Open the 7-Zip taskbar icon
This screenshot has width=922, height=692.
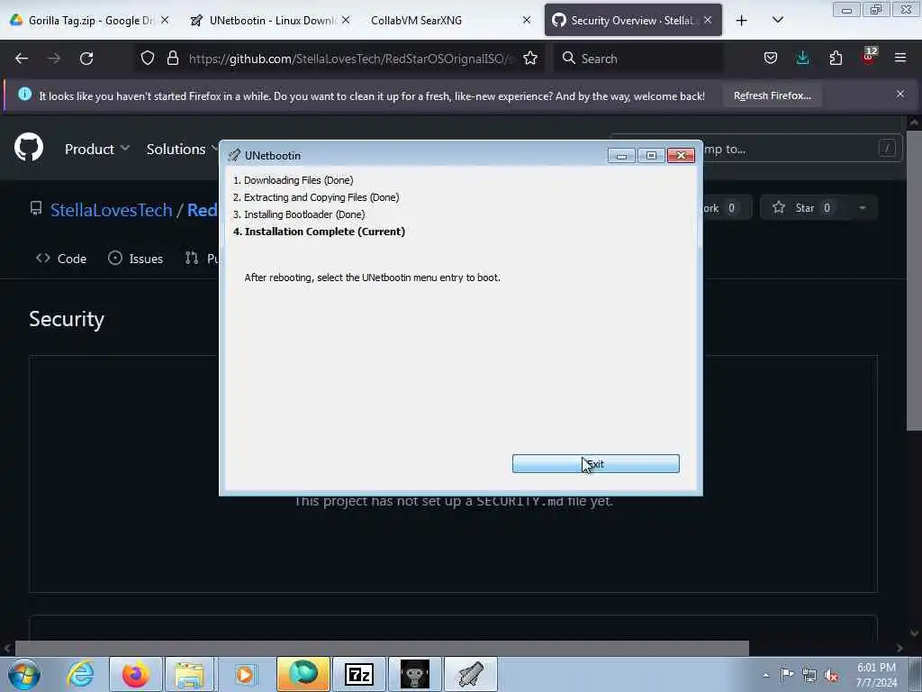[359, 674]
